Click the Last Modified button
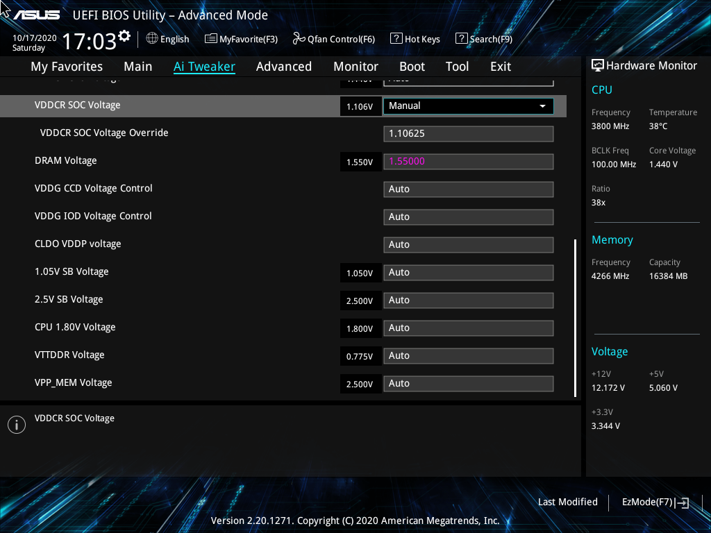Screen dimensions: 711x533 click(x=568, y=502)
